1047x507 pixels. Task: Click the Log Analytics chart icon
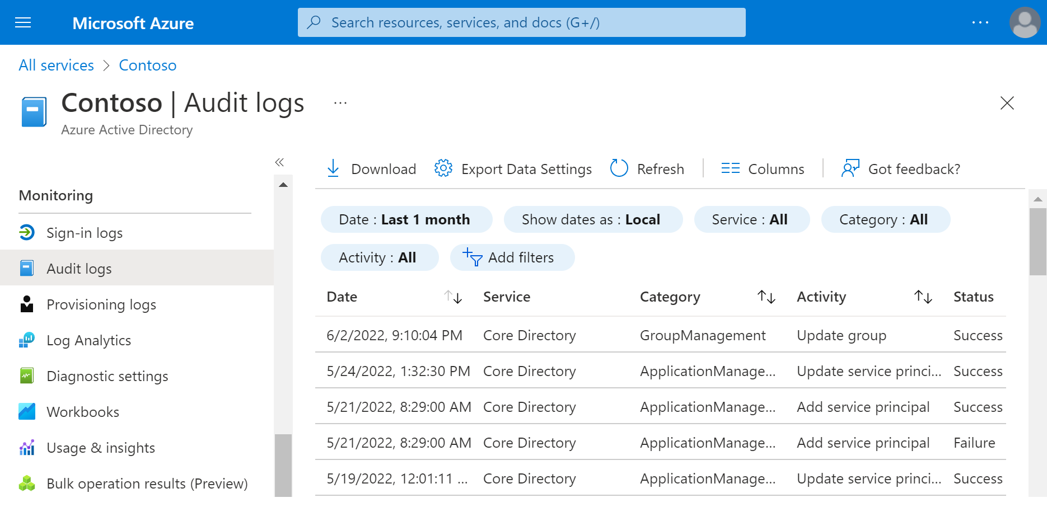27,340
